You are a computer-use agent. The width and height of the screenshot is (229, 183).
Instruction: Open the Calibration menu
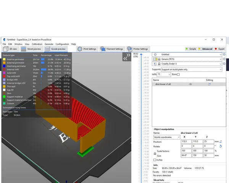point(37,44)
